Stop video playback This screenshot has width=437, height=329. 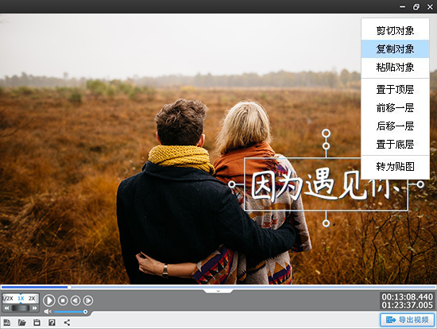pyautogui.click(x=63, y=300)
